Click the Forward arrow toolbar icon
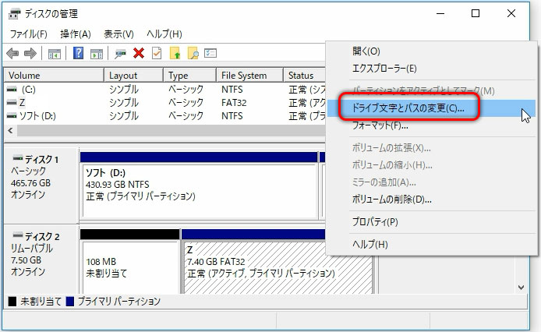Image resolution: width=541 pixels, height=332 pixels. (x=30, y=54)
